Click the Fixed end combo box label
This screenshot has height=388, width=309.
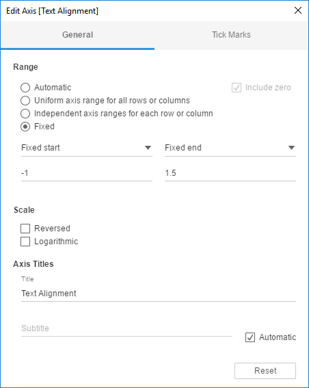coord(183,148)
